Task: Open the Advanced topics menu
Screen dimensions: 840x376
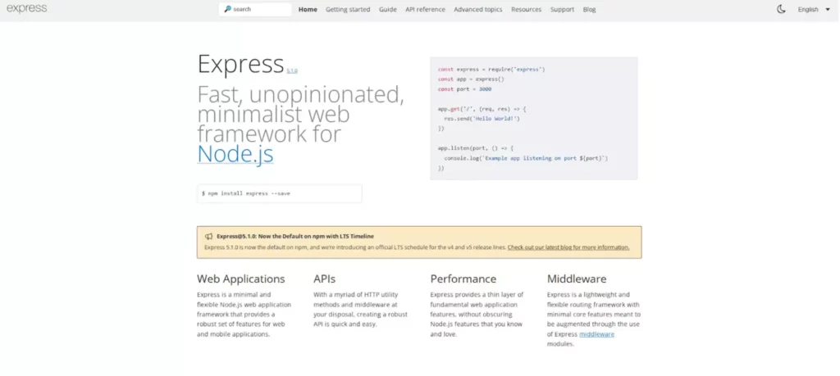Action: (x=478, y=9)
